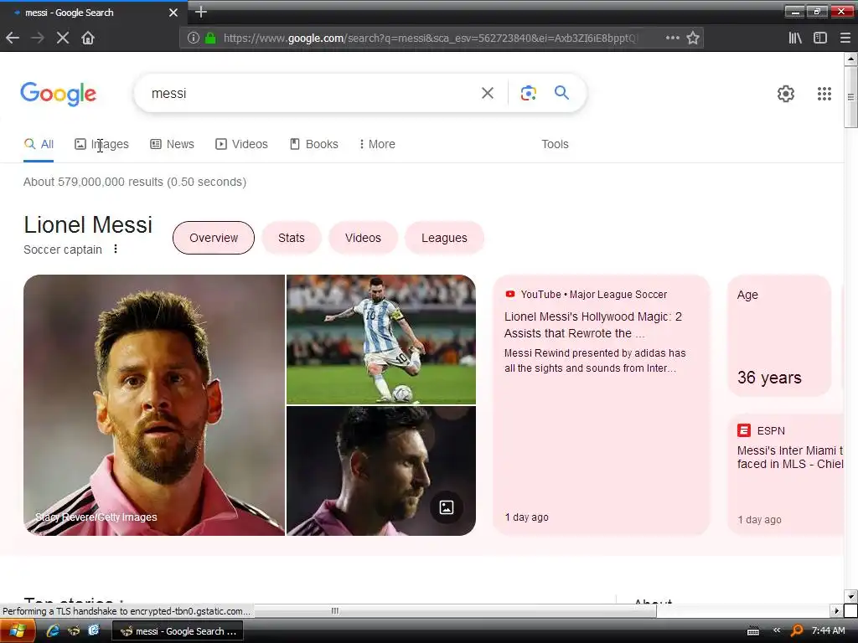Open a new browser tab

(201, 12)
